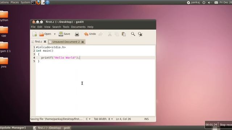The height and width of the screenshot is (130, 232).
Task: Click the printf Hello World line
Action: [x=61, y=58]
